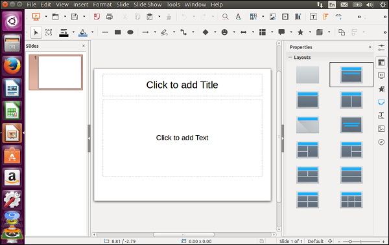Select the Rectangle drawing tool

tap(117, 32)
